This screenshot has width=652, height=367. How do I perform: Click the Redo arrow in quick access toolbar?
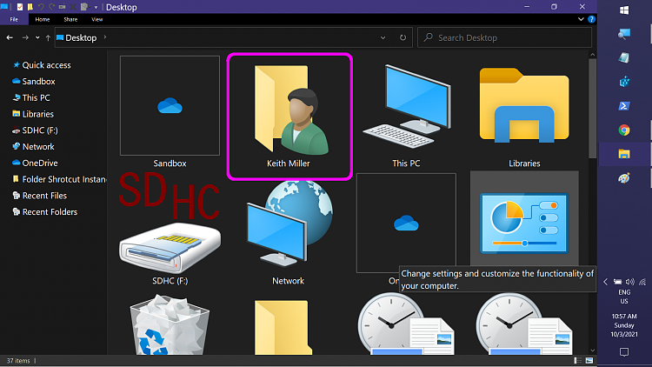(x=51, y=7)
